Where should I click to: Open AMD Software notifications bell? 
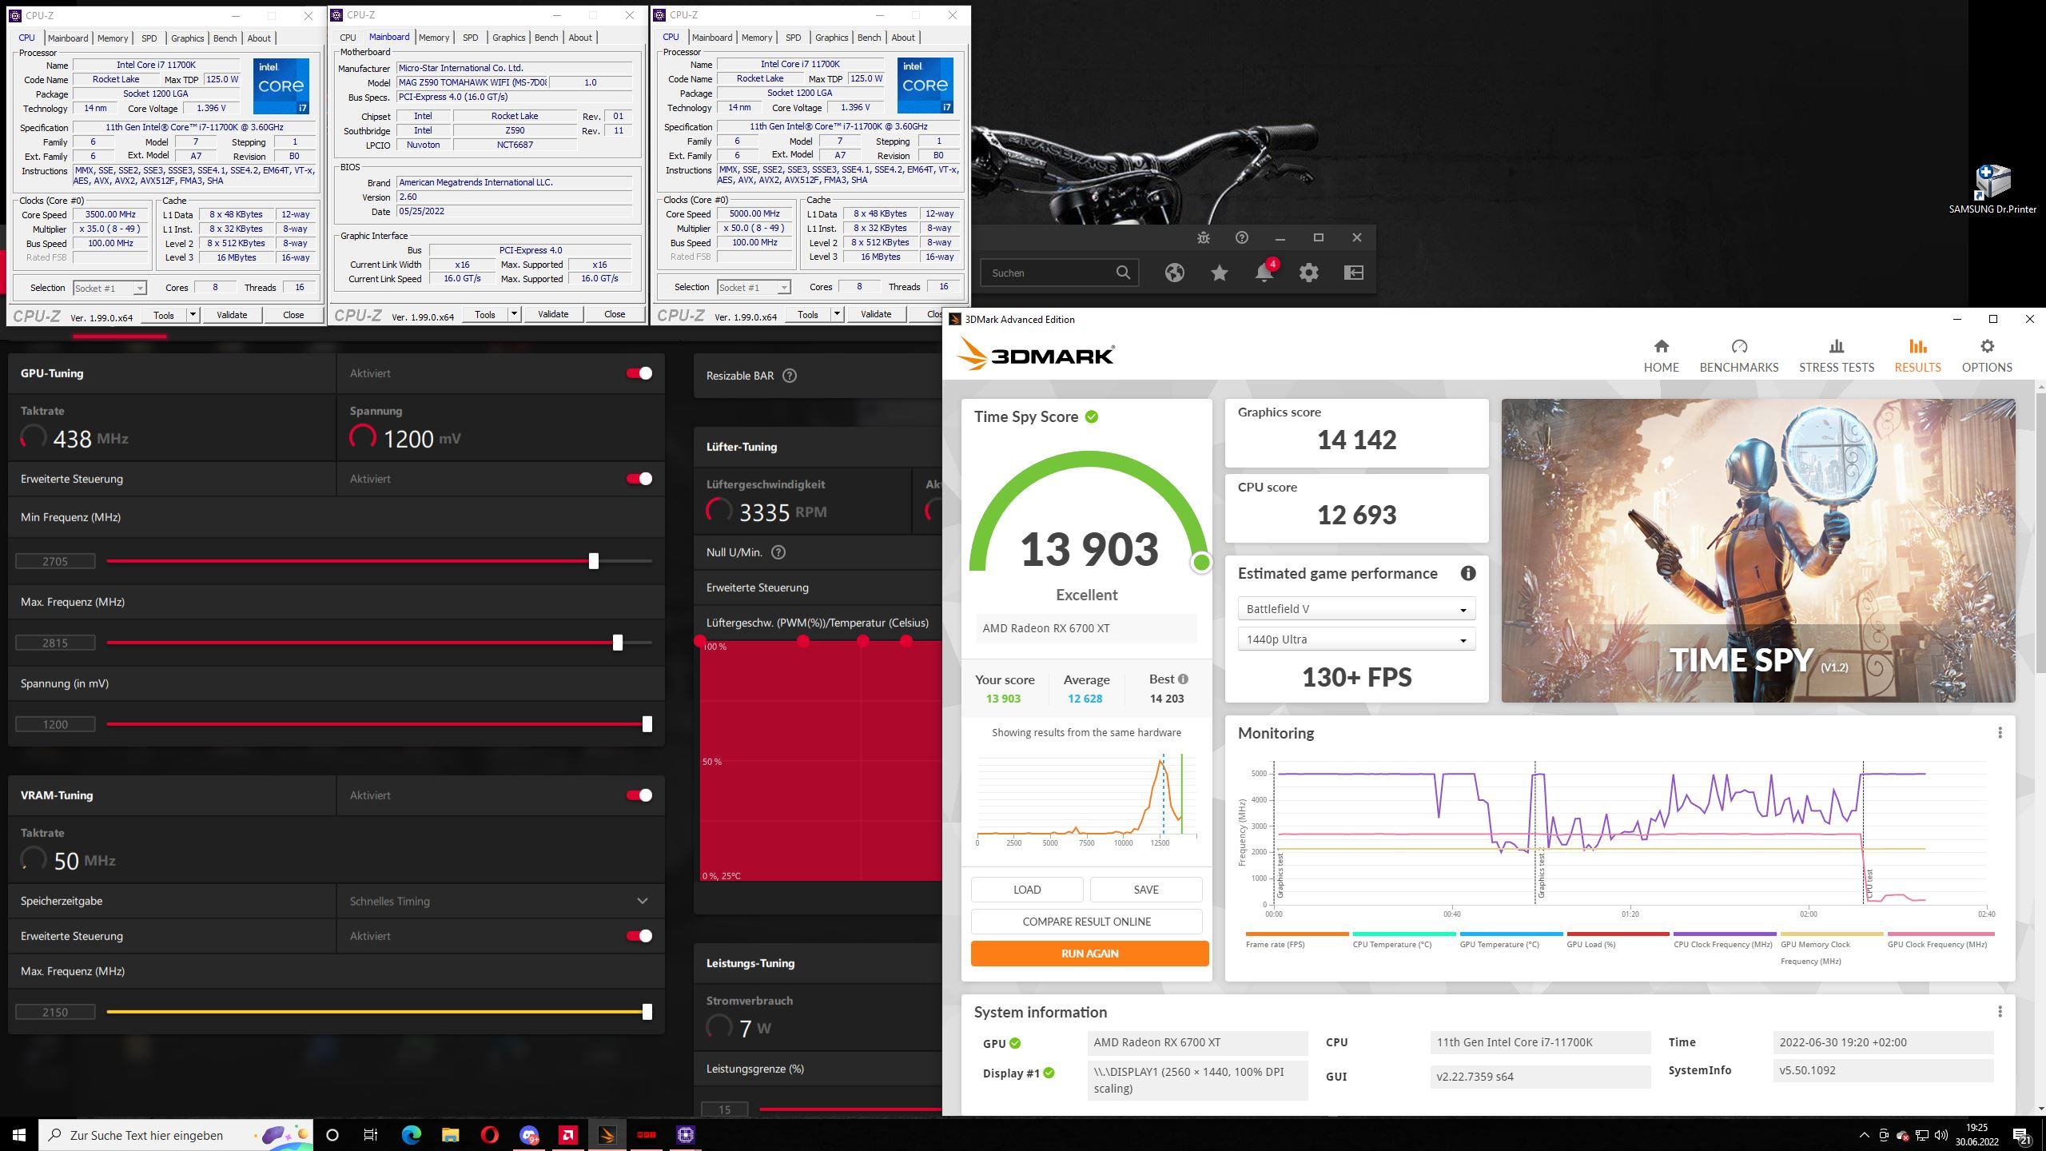[x=1264, y=273]
